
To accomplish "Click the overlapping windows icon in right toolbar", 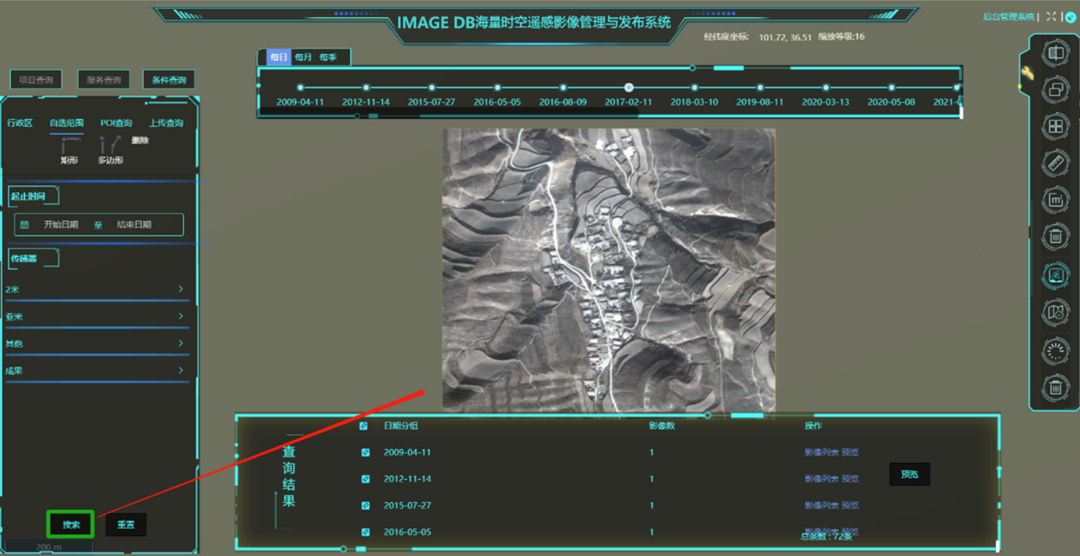I will click(1055, 89).
